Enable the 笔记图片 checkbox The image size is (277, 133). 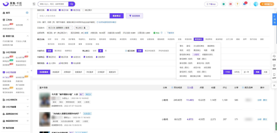(x=83, y=10)
